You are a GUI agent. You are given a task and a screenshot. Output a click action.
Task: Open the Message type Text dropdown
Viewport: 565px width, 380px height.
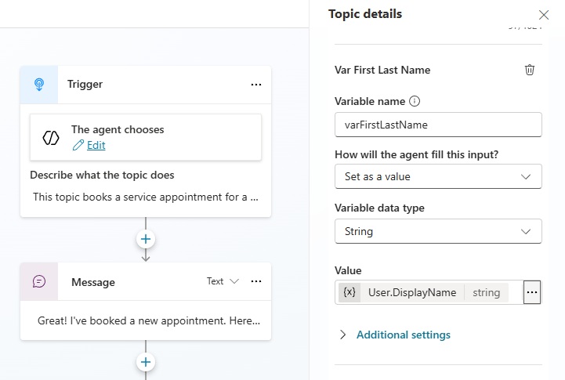pos(223,281)
